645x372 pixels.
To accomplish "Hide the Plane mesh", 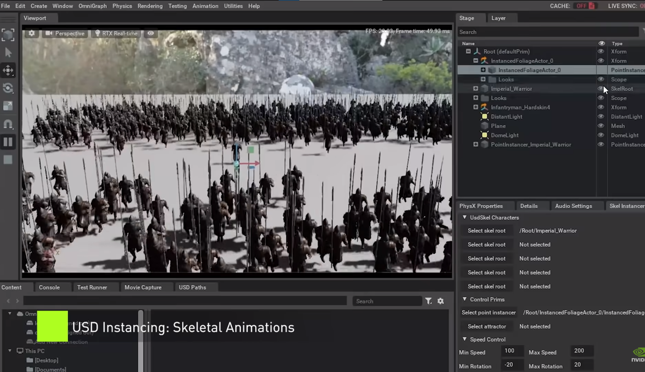I will tap(601, 126).
